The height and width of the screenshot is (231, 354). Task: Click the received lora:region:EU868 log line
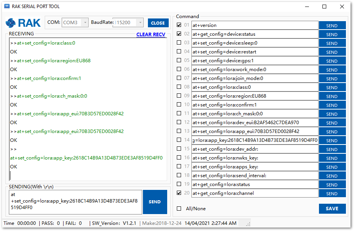pos(50,61)
